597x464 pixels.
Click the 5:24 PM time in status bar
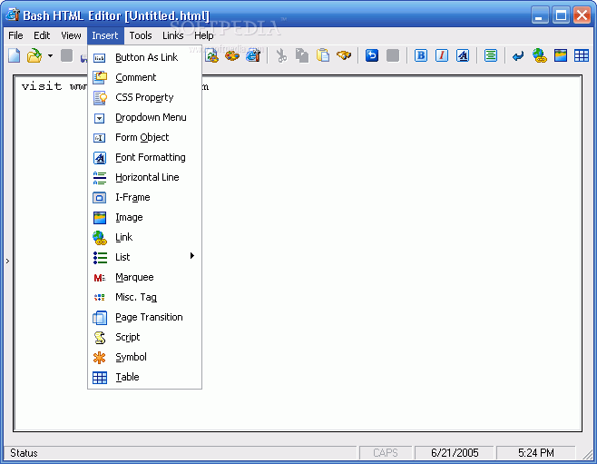(x=535, y=452)
